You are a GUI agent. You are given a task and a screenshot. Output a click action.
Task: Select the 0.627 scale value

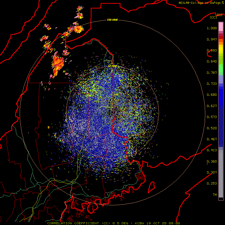[x=212, y=106]
